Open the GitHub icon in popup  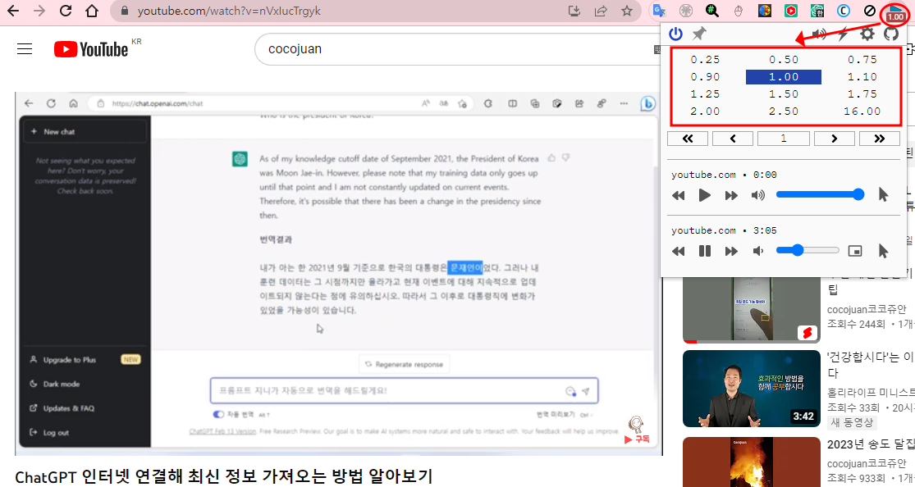click(891, 34)
